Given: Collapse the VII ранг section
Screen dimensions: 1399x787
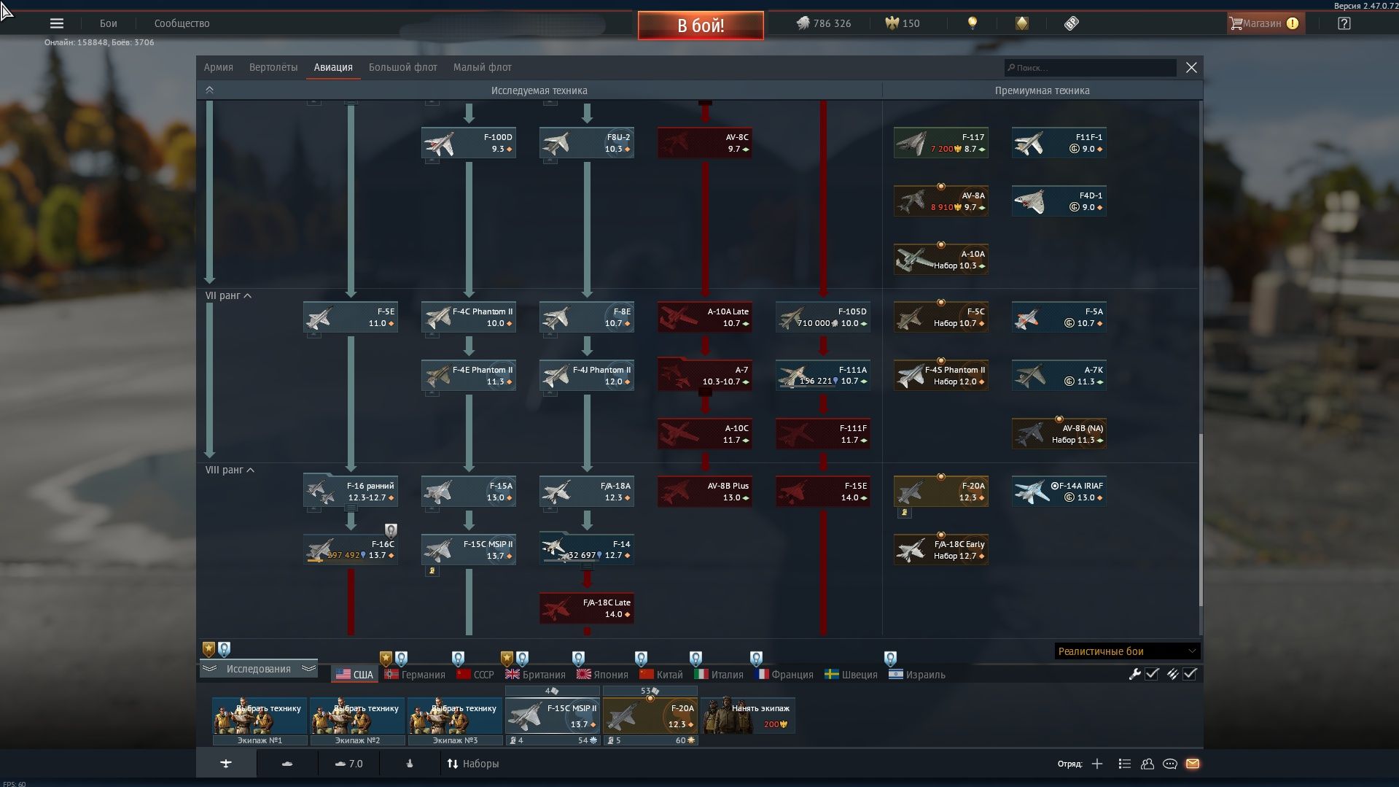Looking at the screenshot, I should click(229, 295).
